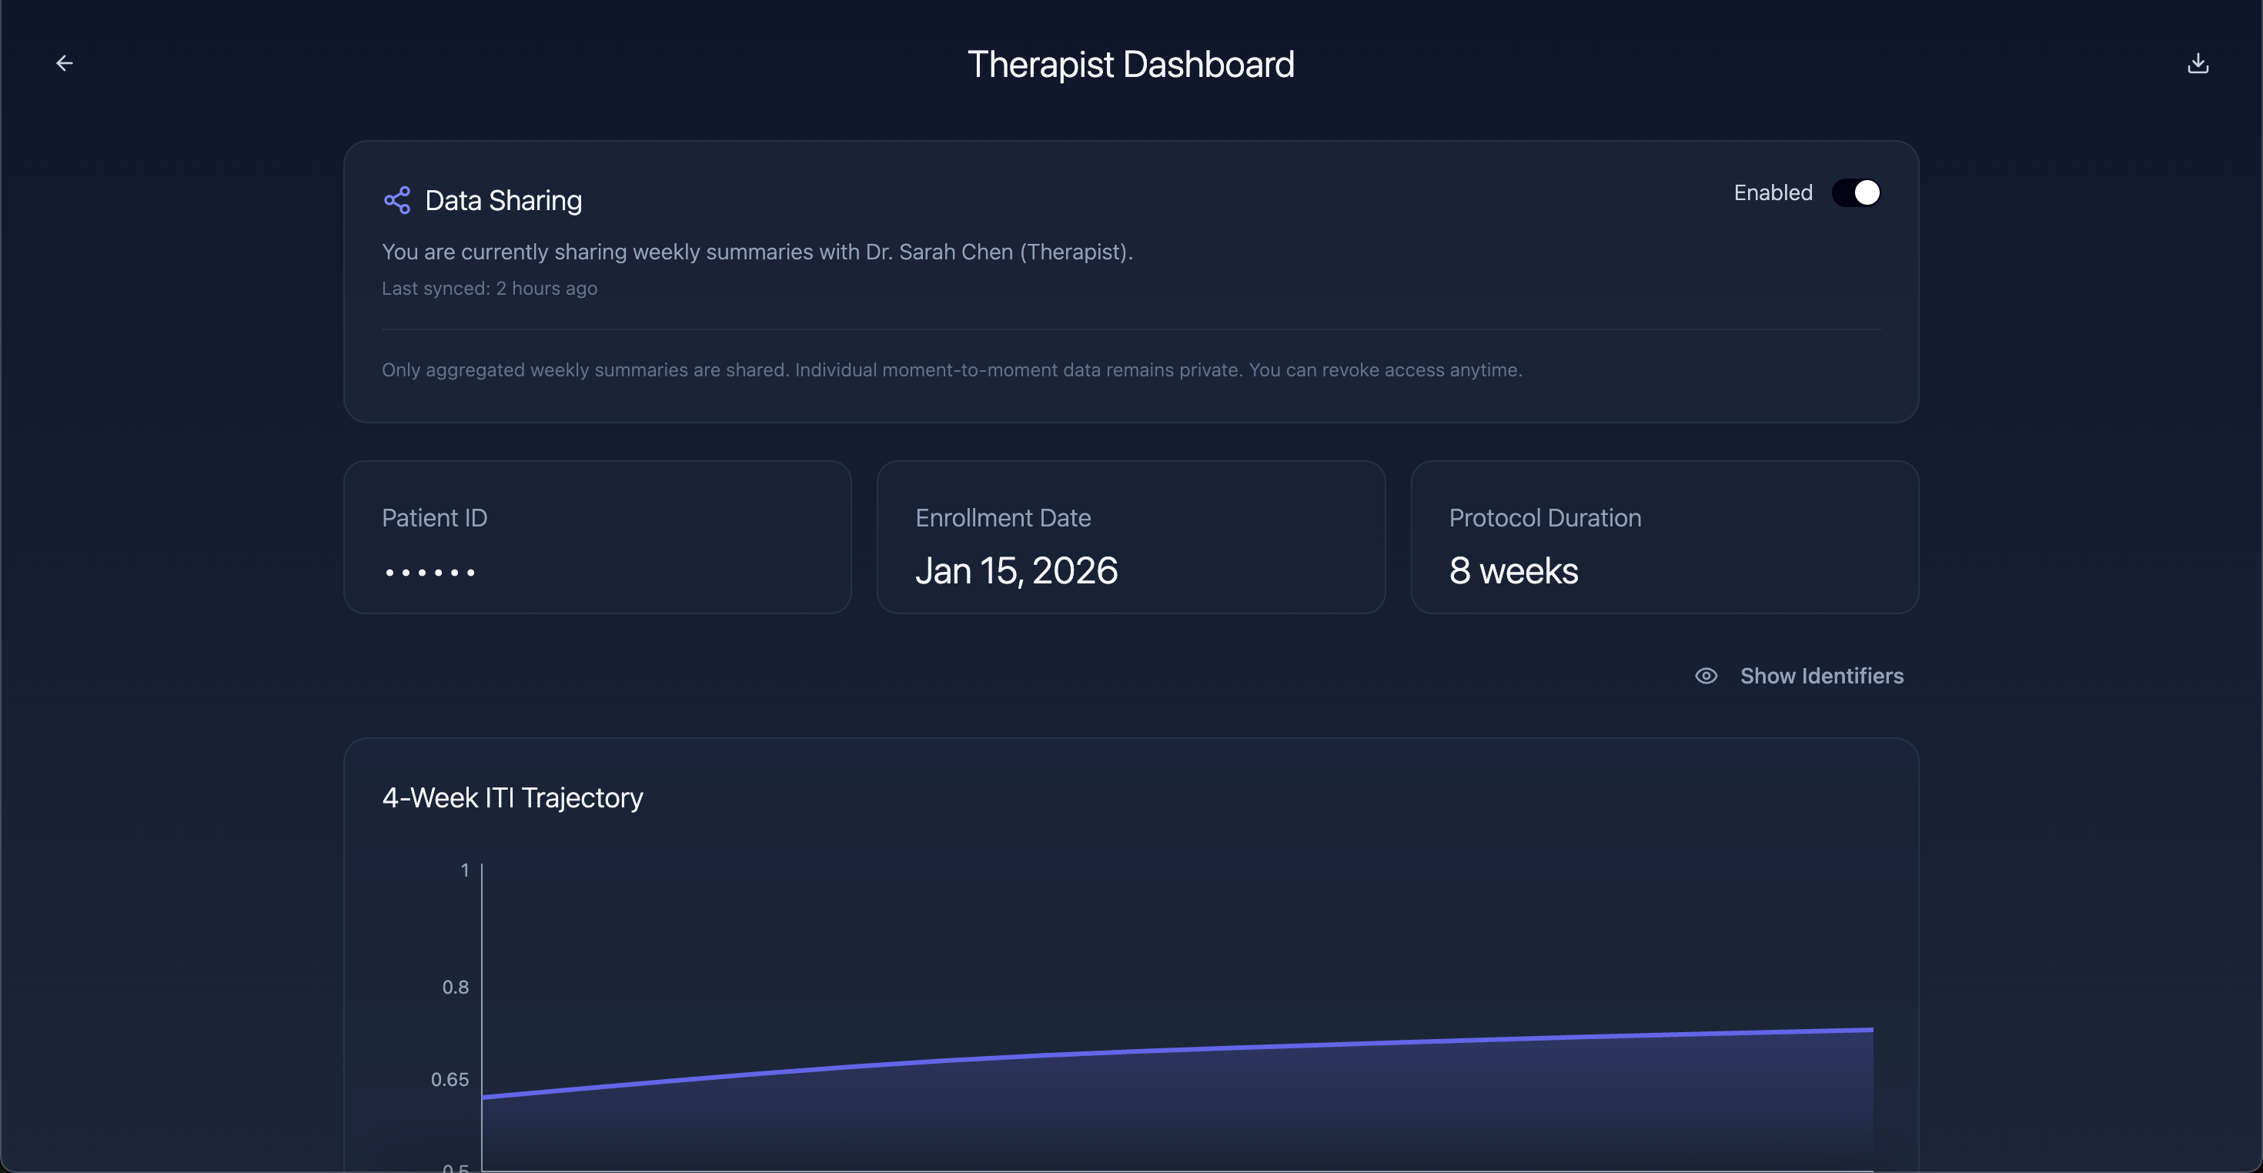Click the download report icon
Screen dimensions: 2263x1173
tap(2197, 63)
